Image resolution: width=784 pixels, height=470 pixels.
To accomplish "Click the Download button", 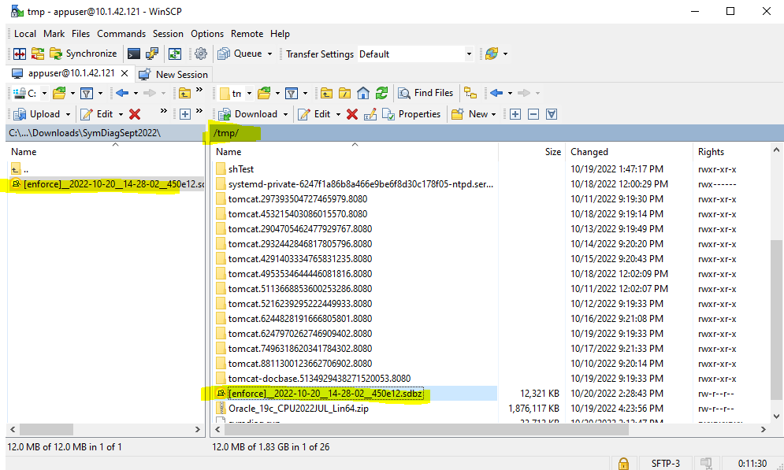I will tap(248, 114).
